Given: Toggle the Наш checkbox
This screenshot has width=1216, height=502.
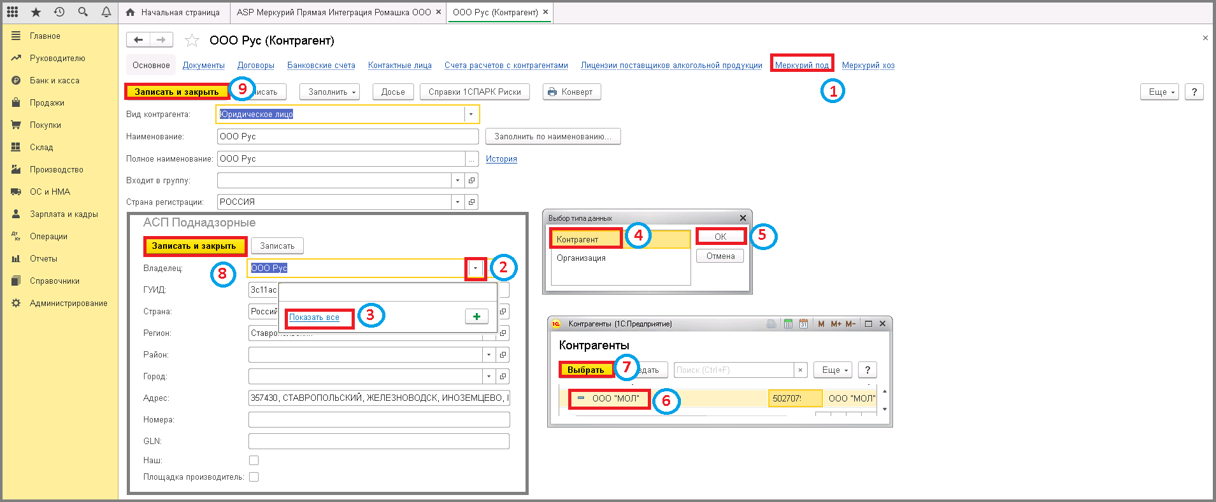Looking at the screenshot, I should [x=254, y=460].
